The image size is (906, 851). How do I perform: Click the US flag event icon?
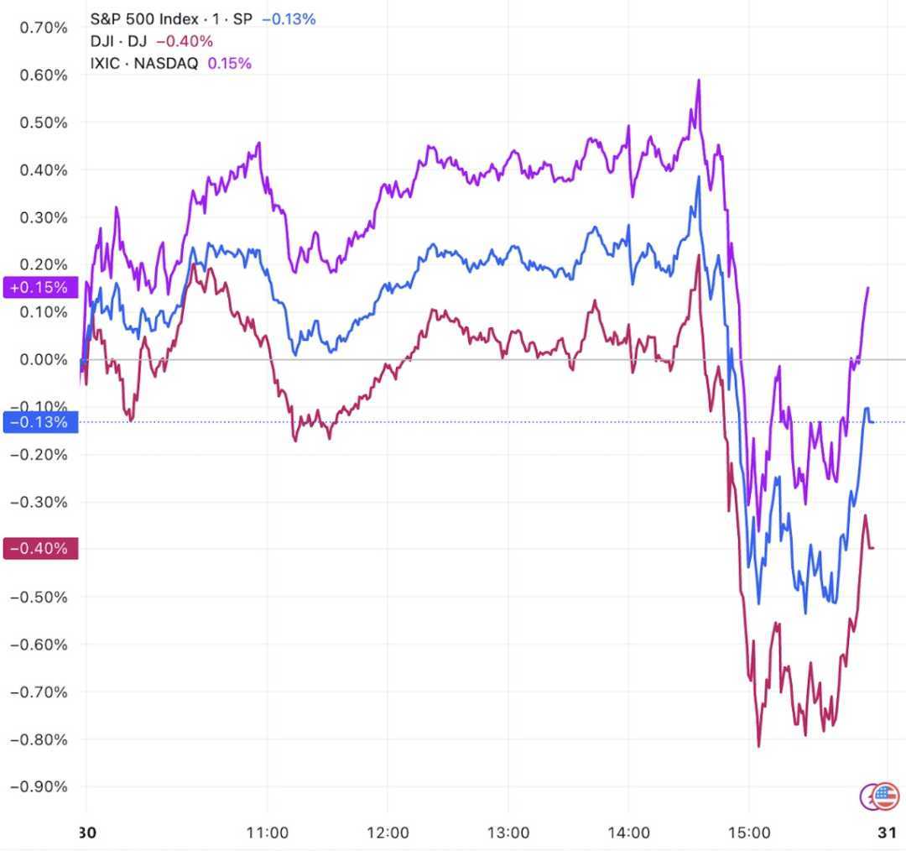point(888,796)
